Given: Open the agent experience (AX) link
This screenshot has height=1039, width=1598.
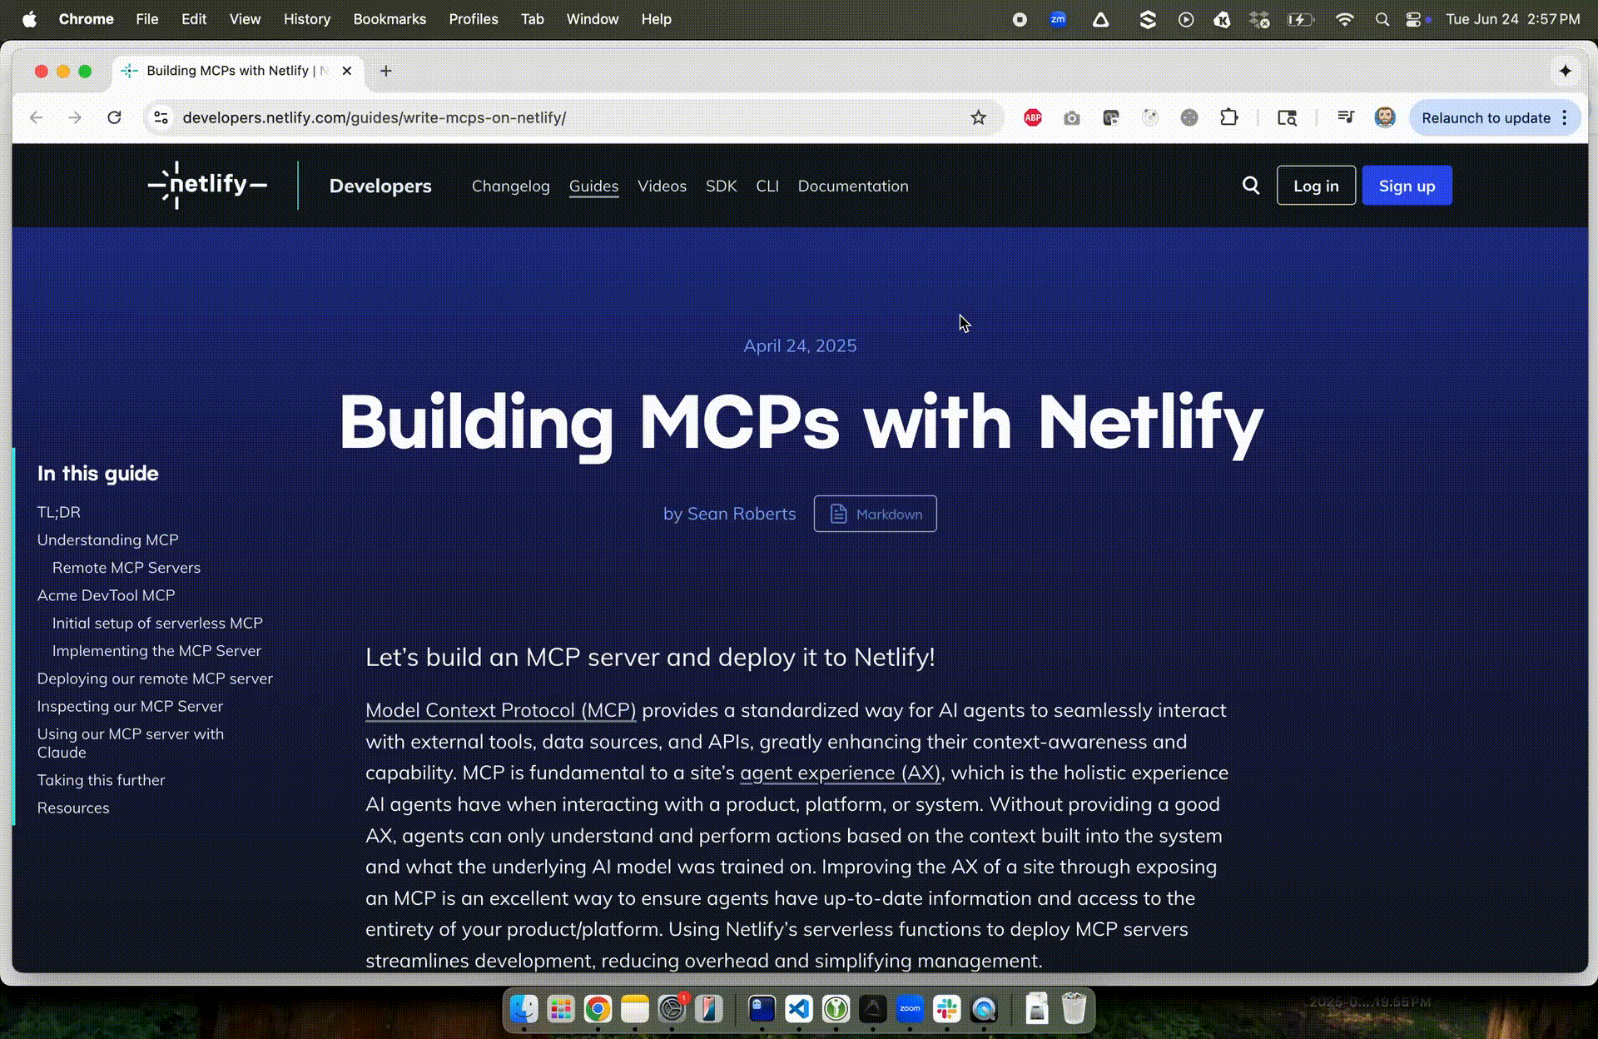Looking at the screenshot, I should tap(841, 773).
